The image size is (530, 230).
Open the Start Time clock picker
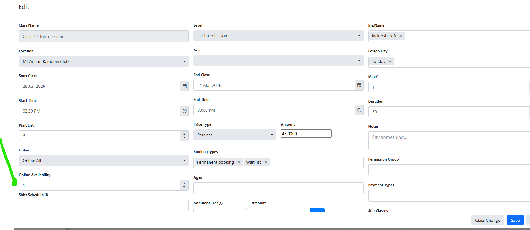coord(184,111)
